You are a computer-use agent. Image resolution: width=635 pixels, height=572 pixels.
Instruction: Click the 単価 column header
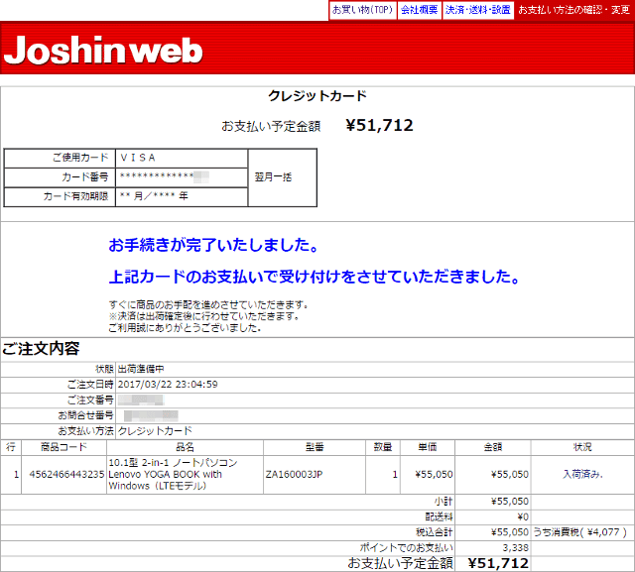(x=428, y=447)
